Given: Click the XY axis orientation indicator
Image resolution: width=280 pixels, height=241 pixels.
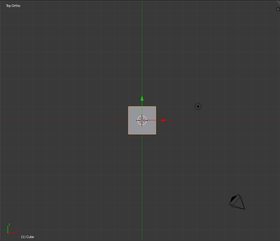Looking at the screenshot, I should pyautogui.click(x=12, y=228).
